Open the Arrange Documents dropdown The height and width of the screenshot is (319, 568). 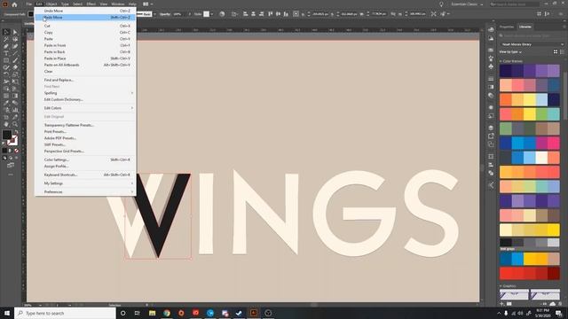(148, 4)
